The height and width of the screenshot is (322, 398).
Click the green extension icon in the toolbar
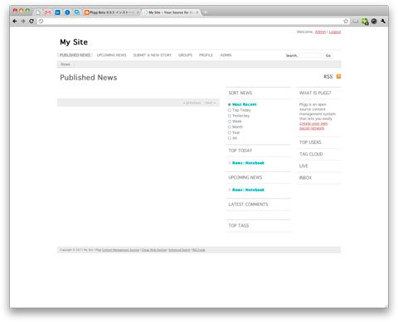365,22
